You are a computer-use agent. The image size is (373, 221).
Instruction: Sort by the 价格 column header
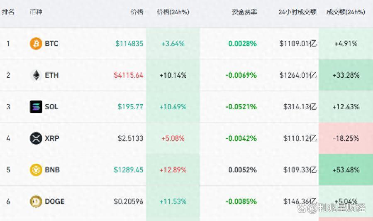tap(137, 12)
